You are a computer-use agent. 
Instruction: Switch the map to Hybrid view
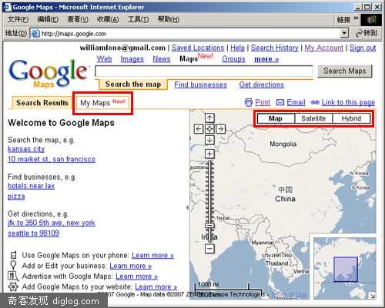pyautogui.click(x=351, y=118)
